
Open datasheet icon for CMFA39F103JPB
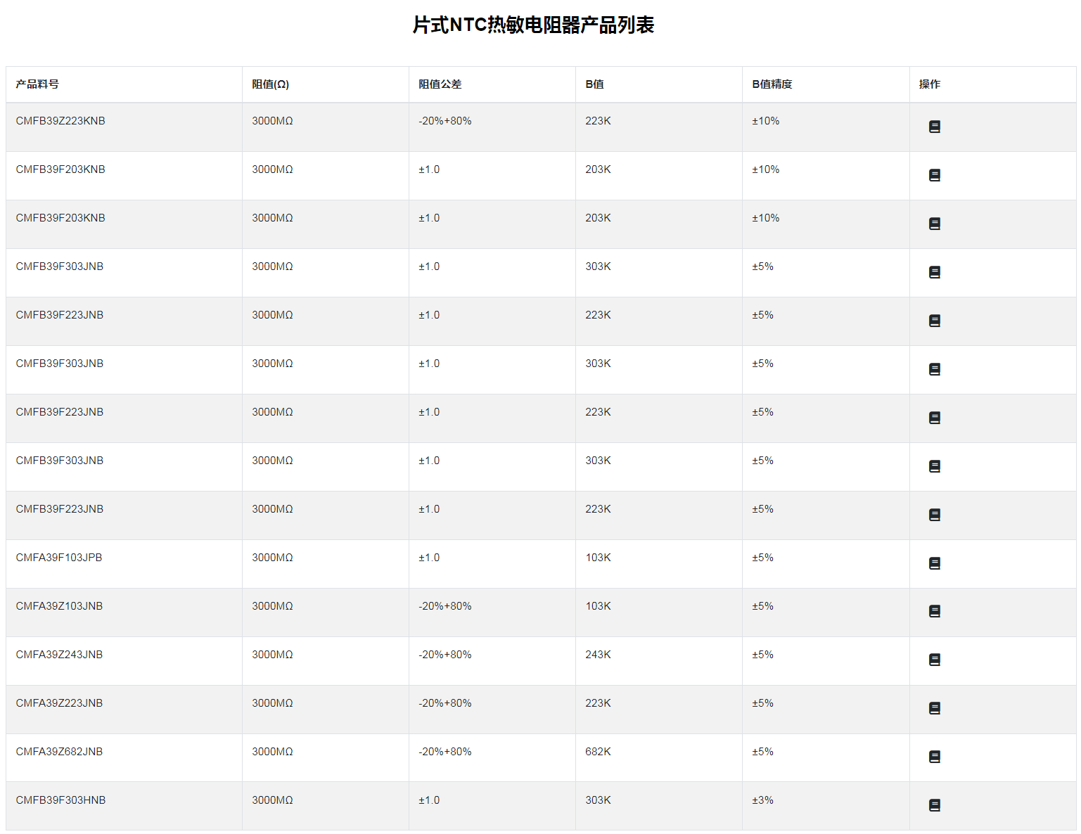[934, 563]
